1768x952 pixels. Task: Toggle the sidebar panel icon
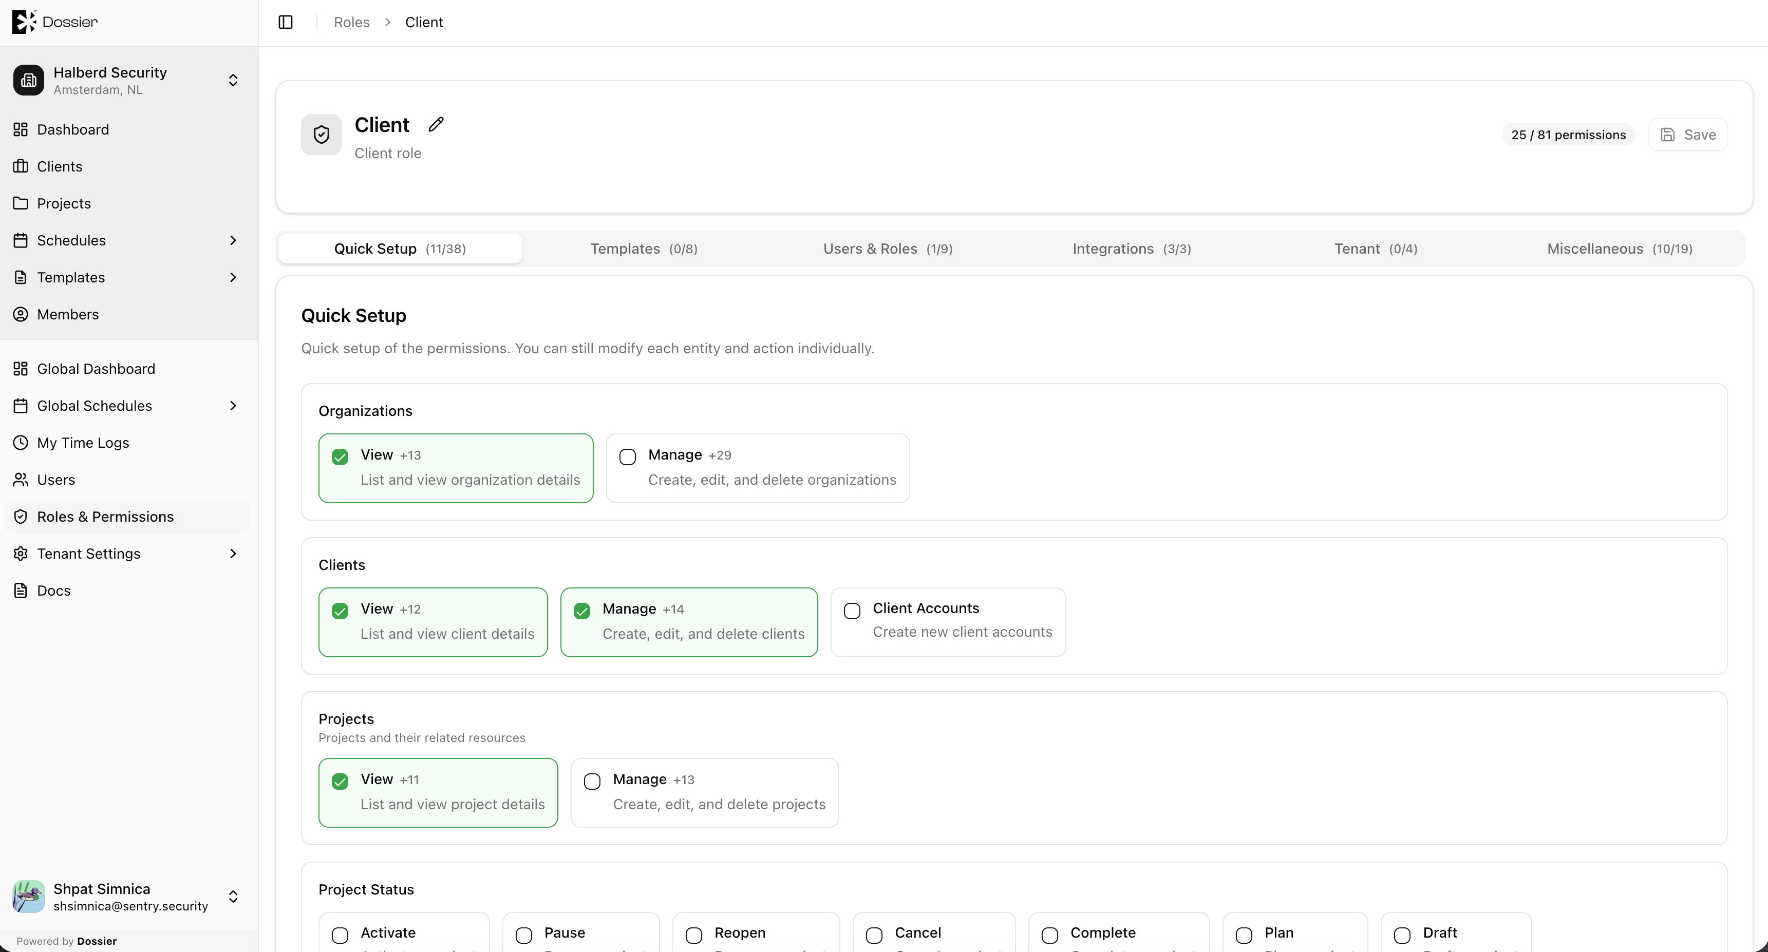point(286,22)
